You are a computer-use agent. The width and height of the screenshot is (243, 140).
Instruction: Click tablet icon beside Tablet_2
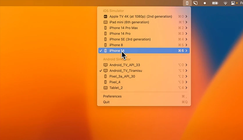(x=106, y=88)
